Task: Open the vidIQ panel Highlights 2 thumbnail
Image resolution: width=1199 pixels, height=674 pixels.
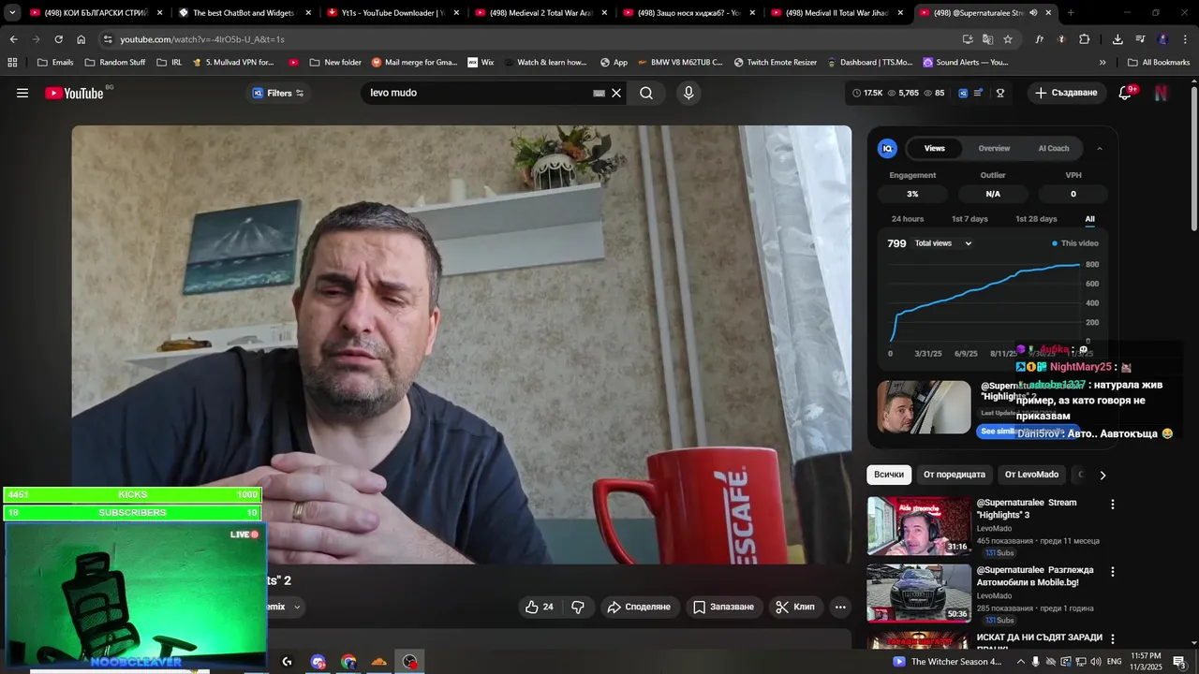Action: coord(924,407)
